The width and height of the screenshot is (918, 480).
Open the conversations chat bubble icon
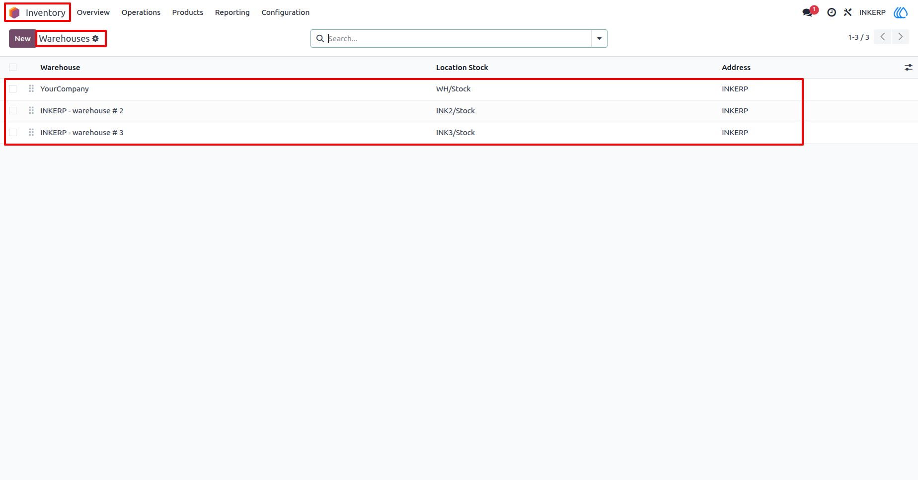coord(808,12)
